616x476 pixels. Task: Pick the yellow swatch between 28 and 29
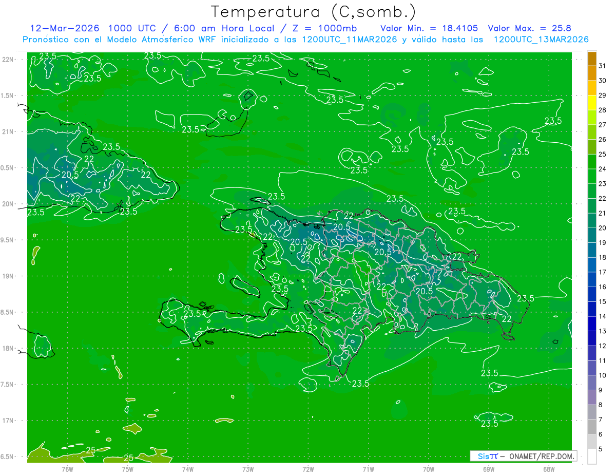tap(592, 103)
